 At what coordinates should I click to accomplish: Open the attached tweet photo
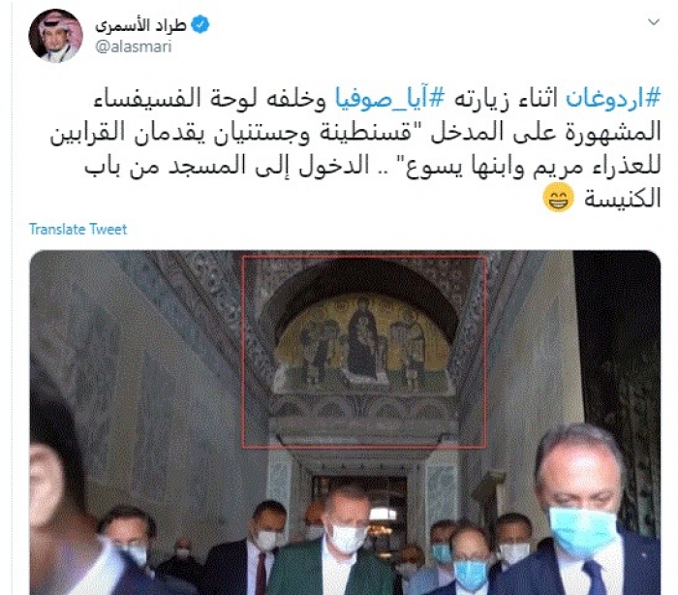point(345,423)
